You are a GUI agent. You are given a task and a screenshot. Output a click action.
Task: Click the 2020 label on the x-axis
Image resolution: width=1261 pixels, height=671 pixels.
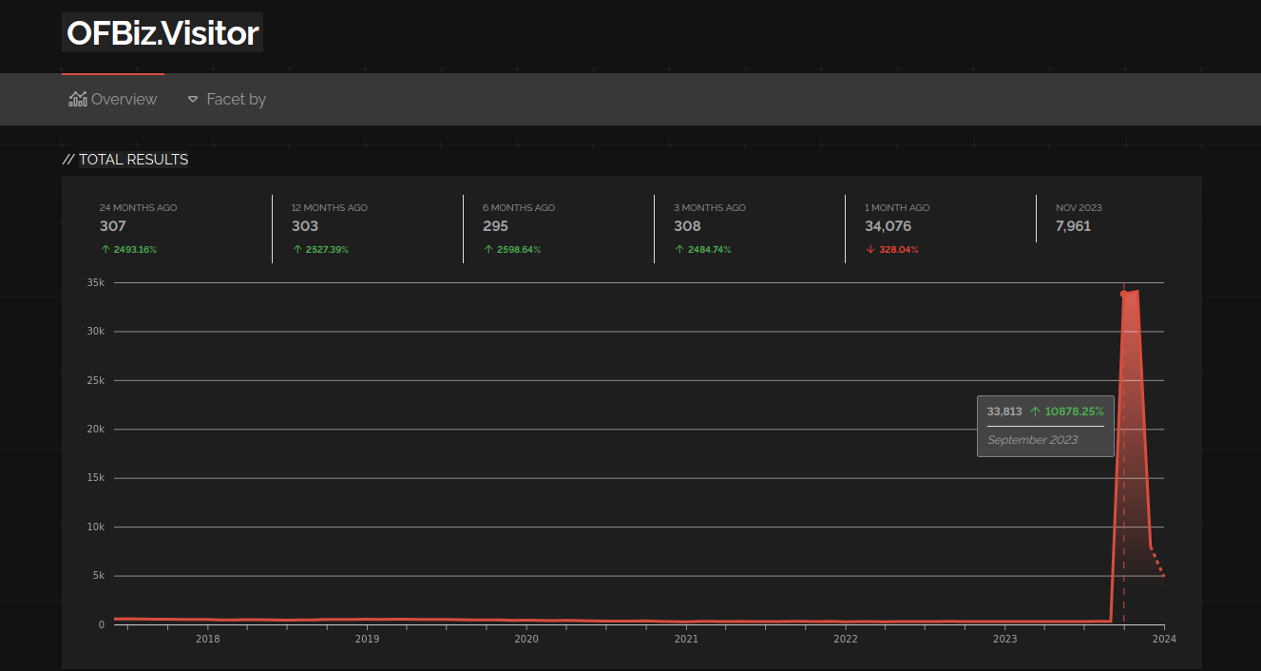point(526,639)
